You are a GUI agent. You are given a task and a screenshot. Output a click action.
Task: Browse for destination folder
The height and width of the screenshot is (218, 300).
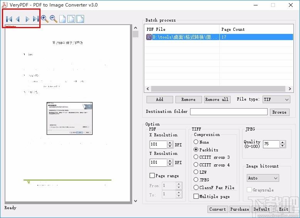[279, 112]
